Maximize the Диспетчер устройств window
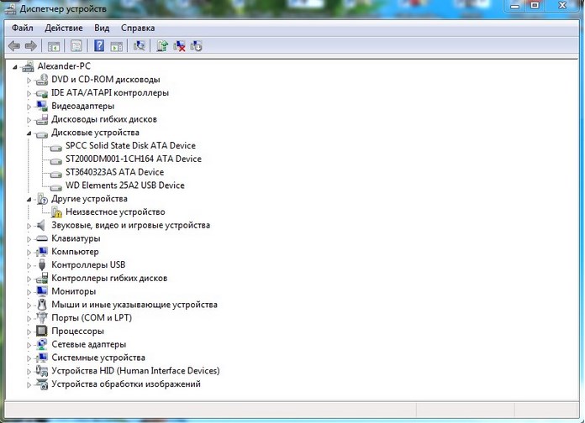This screenshot has height=423, width=585. click(x=535, y=6)
